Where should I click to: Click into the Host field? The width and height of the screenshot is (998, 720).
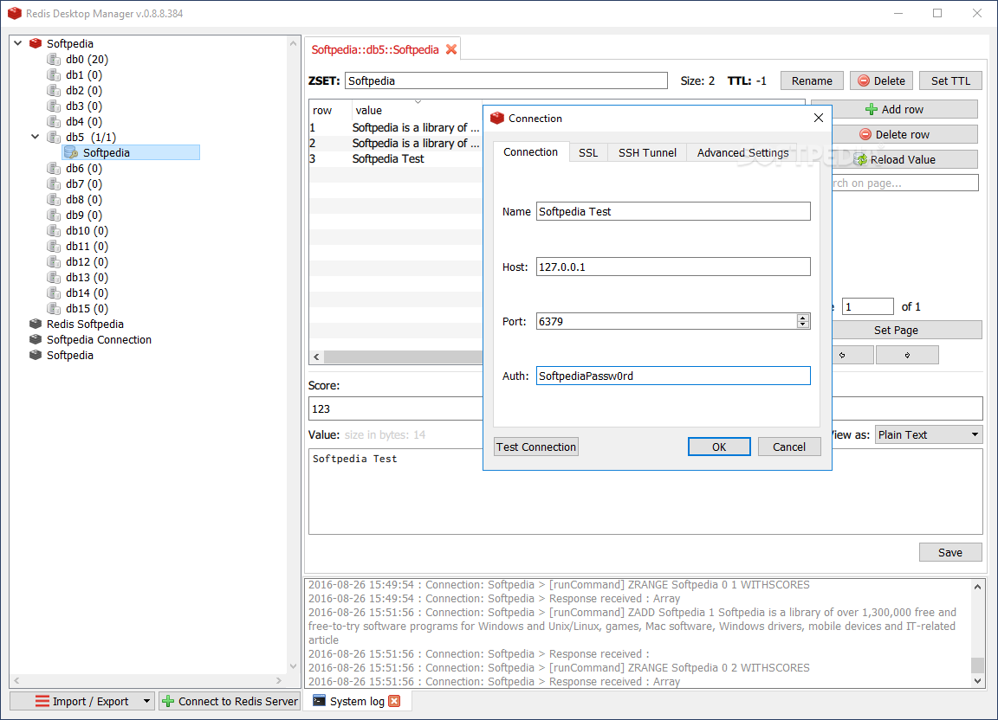tap(673, 267)
